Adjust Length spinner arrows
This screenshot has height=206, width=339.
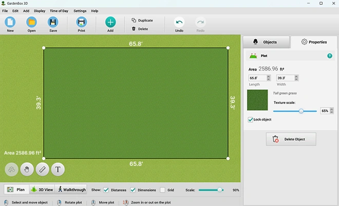click(x=269, y=78)
